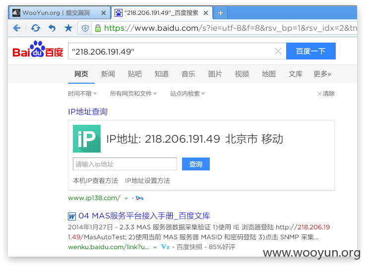Open the 地图 map search
This screenshot has width=365, height=267.
click(269, 74)
